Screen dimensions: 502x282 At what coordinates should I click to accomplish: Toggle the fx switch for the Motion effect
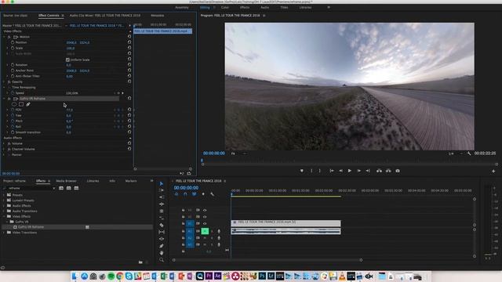(x=9, y=37)
